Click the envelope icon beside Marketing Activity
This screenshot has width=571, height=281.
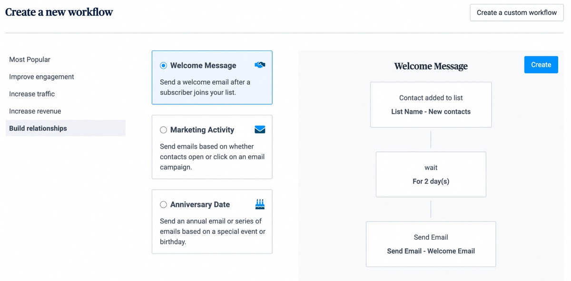[x=260, y=129]
